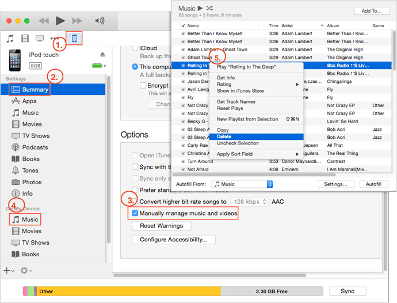This screenshot has width=397, height=303.
Task: Open Movies under Settings sidebar
Action: coord(27,124)
